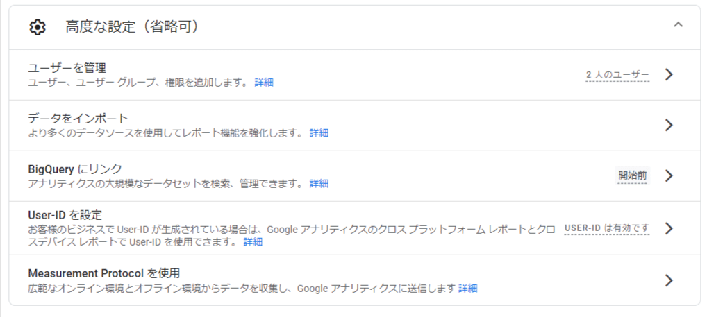Click the gear icon beside 高度な設定

(x=38, y=28)
